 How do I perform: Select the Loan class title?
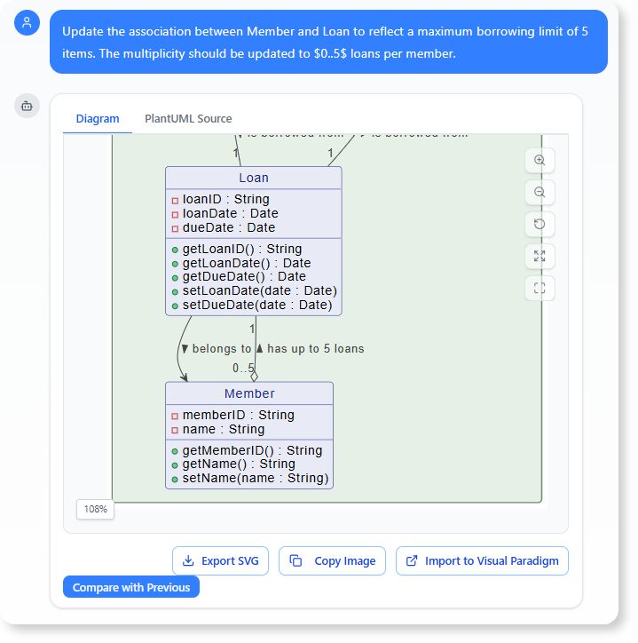(x=254, y=179)
